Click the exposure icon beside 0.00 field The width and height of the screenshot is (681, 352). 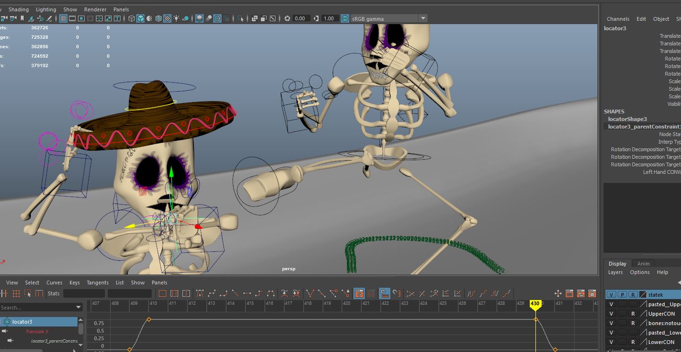287,18
